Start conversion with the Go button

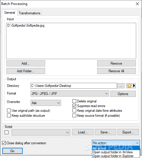(13, 151)
